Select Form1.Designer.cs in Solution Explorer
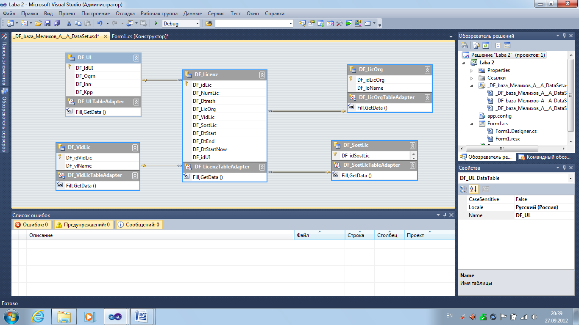 516,131
